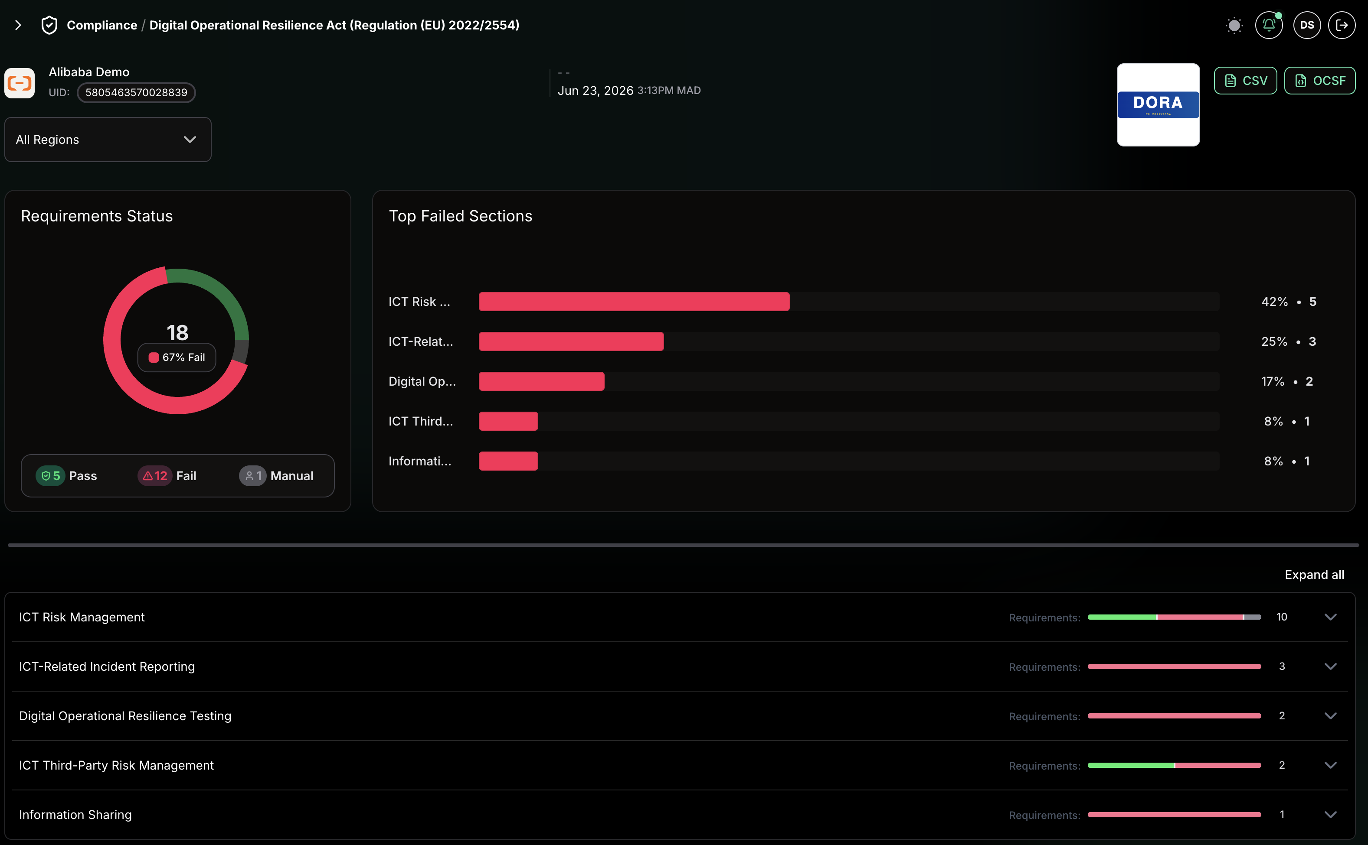1368x845 pixels.
Task: Click the ICT Risk Management row title
Action: coord(82,617)
